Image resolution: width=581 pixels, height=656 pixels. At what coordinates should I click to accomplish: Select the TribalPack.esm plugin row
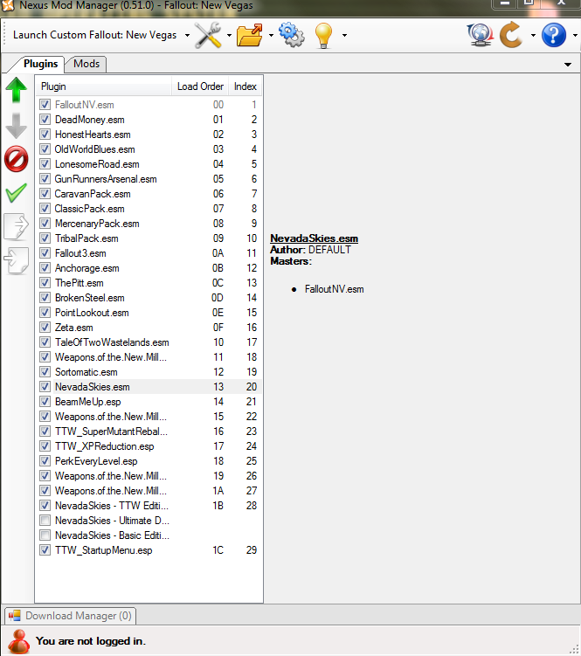point(149,238)
